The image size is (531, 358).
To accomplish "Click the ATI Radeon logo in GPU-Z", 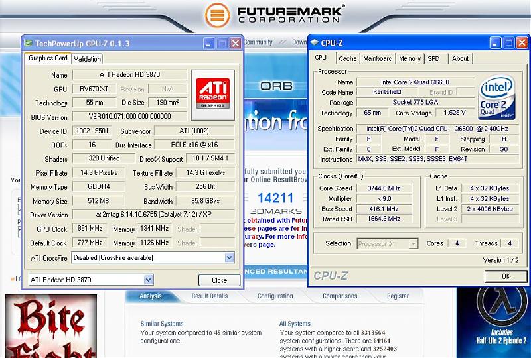I will click(x=213, y=94).
